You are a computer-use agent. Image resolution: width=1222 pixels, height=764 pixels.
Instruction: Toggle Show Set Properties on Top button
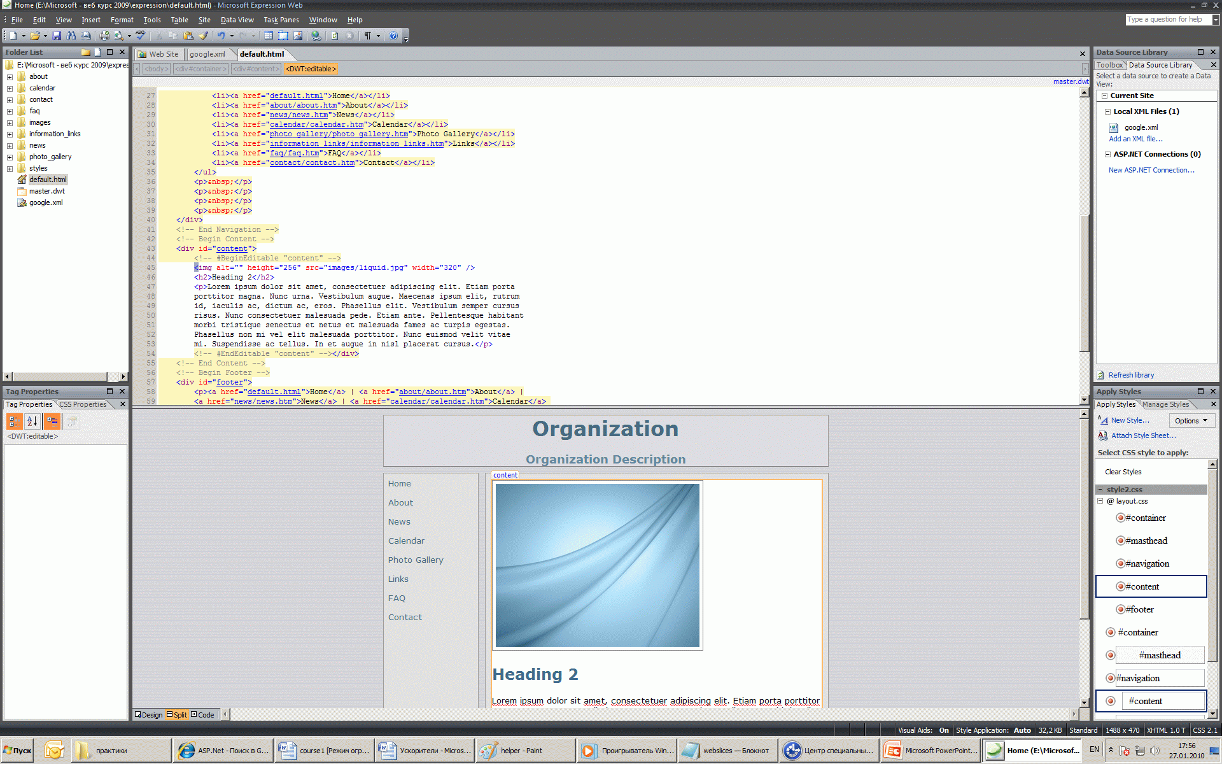[x=52, y=421]
